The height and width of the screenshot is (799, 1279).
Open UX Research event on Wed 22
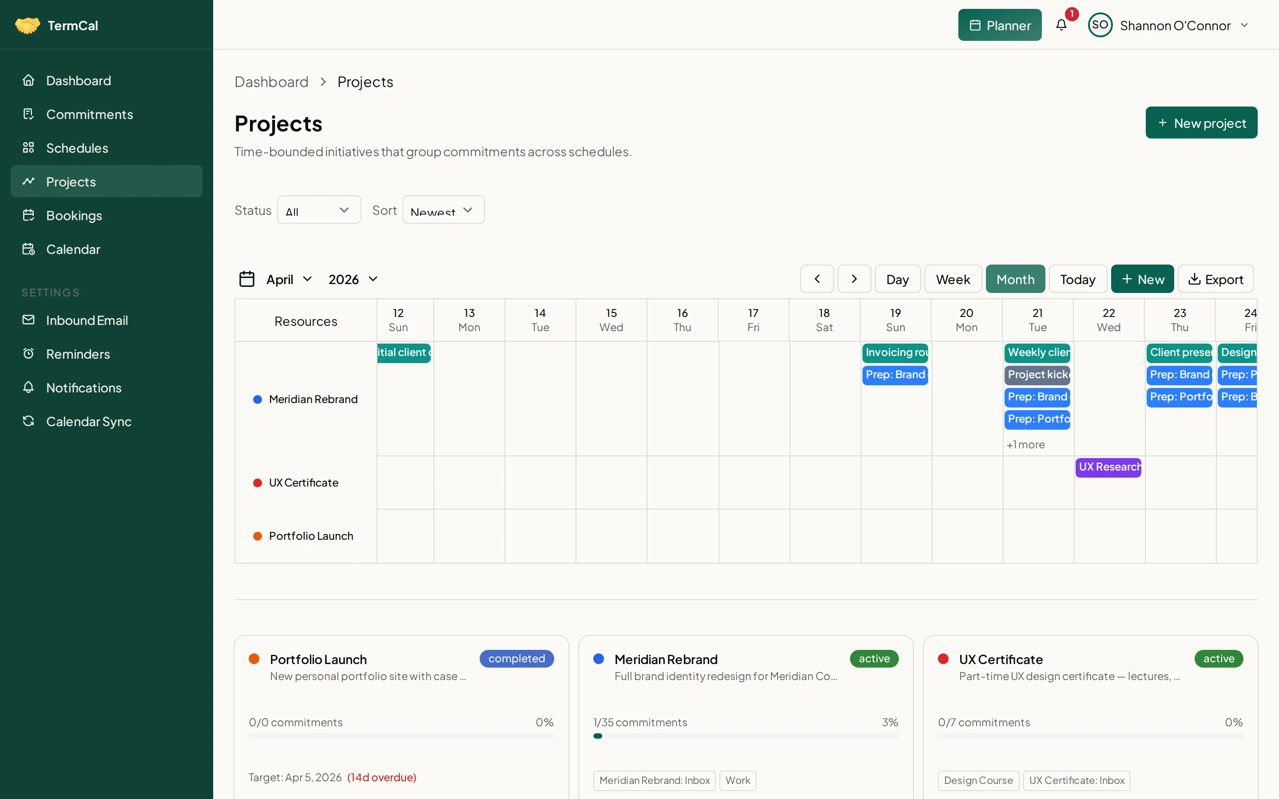pyautogui.click(x=1108, y=467)
